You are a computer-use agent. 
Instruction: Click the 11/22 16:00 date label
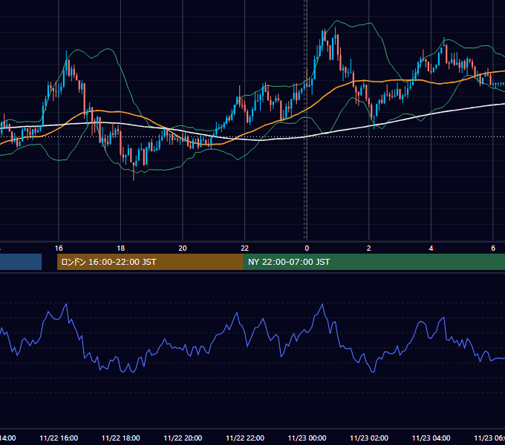pos(59,438)
